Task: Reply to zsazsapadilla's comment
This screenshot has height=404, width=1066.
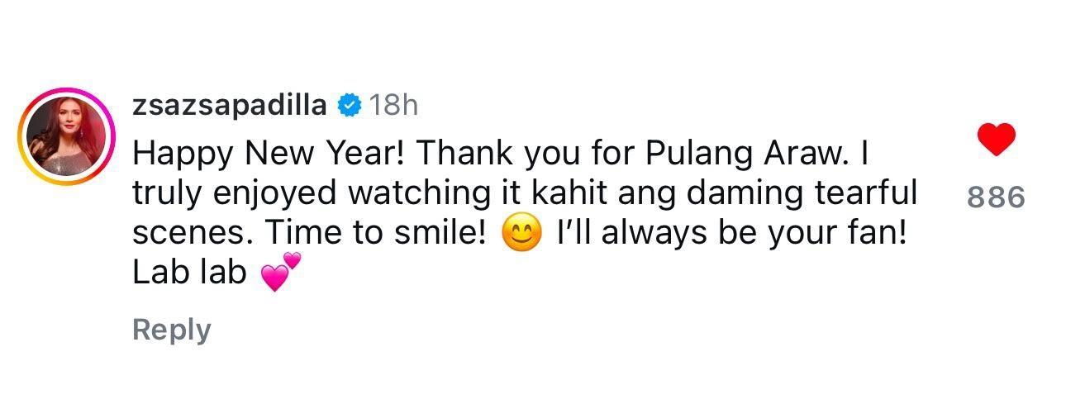Action: click(171, 330)
